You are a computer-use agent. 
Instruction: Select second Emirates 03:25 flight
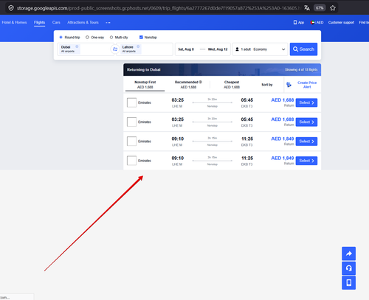pyautogui.click(x=306, y=122)
